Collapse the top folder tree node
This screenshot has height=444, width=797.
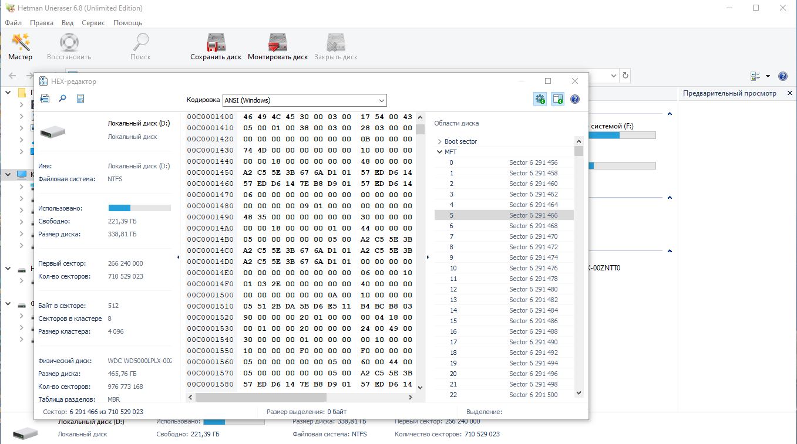(x=8, y=93)
